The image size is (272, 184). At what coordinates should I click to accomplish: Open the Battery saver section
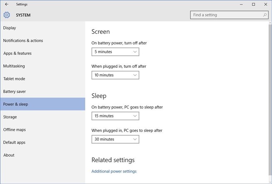pos(15,92)
